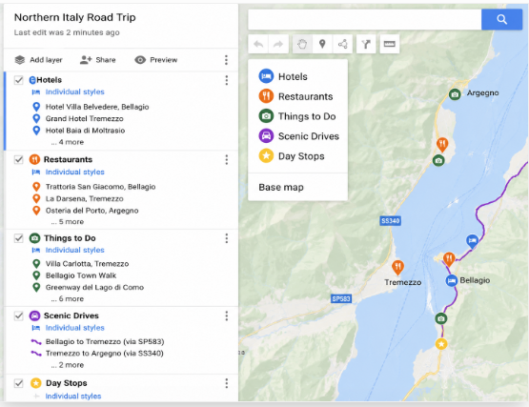
Task: Open Things to Do layer options menu
Action: [x=227, y=238]
